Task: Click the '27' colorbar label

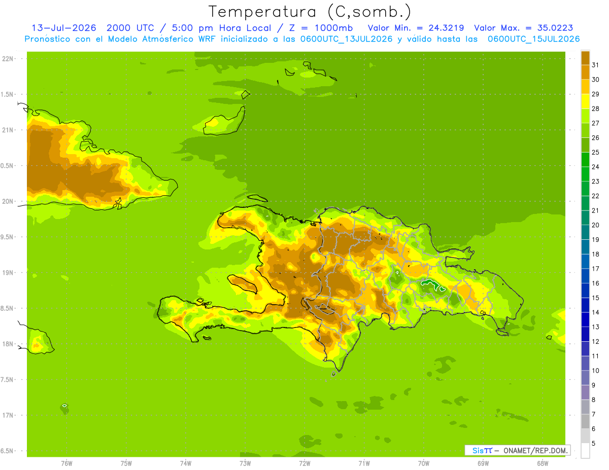Action: pos(596,123)
